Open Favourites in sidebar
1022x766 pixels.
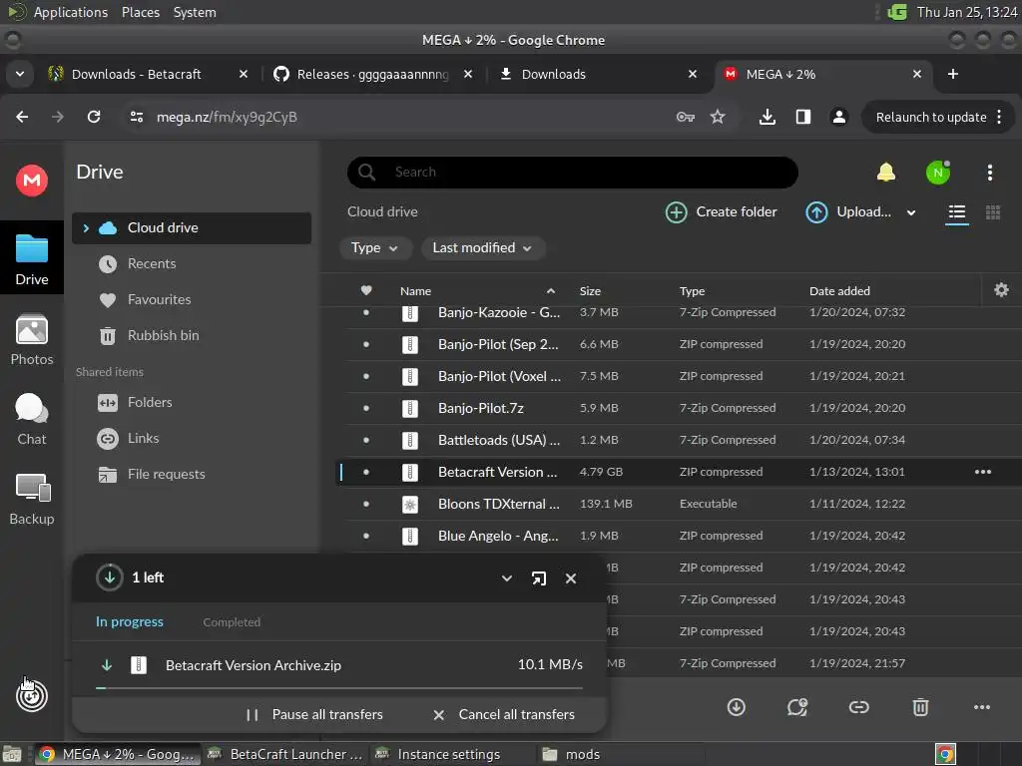tap(191, 299)
